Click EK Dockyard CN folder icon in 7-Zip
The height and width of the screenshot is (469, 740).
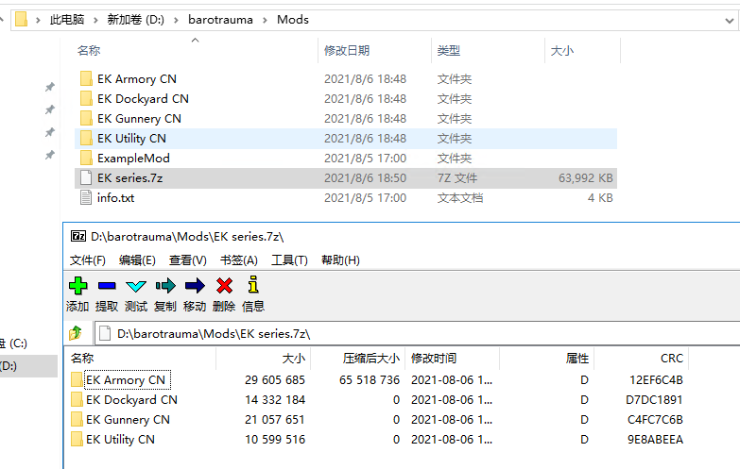77,399
